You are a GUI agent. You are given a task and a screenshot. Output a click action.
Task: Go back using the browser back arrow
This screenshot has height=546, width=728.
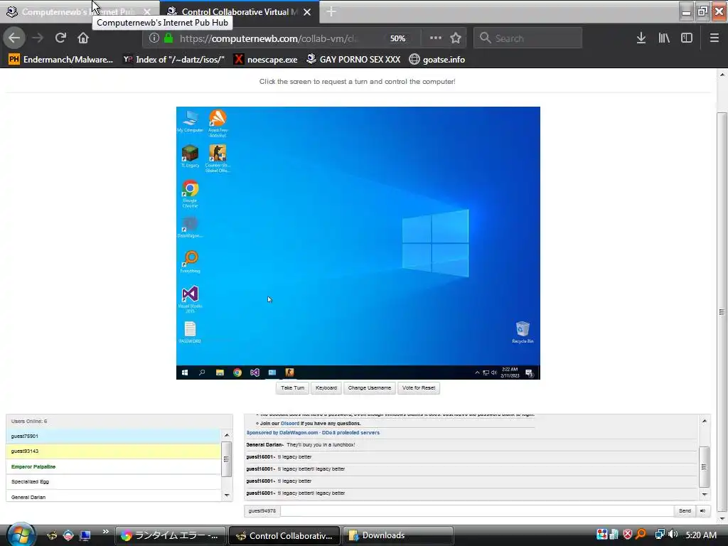click(x=14, y=38)
